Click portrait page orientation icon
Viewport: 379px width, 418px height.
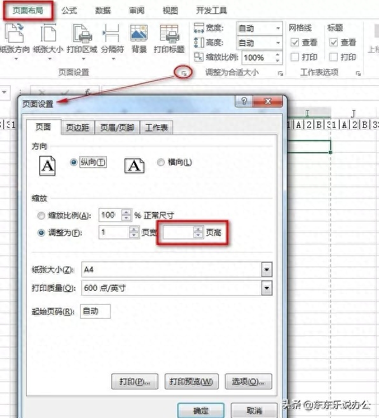pyautogui.click(x=48, y=166)
